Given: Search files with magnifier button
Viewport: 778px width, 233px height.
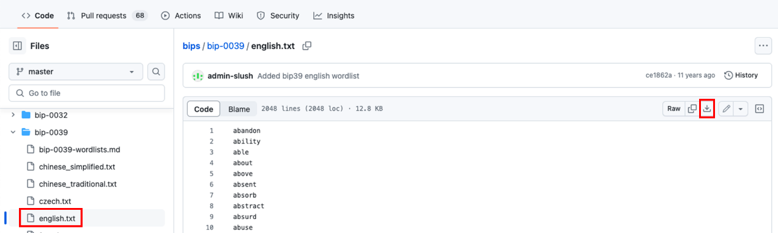Looking at the screenshot, I should (157, 71).
